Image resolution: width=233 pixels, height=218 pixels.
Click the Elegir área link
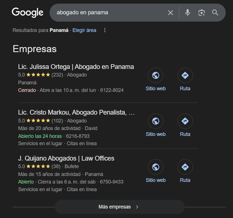84,30
